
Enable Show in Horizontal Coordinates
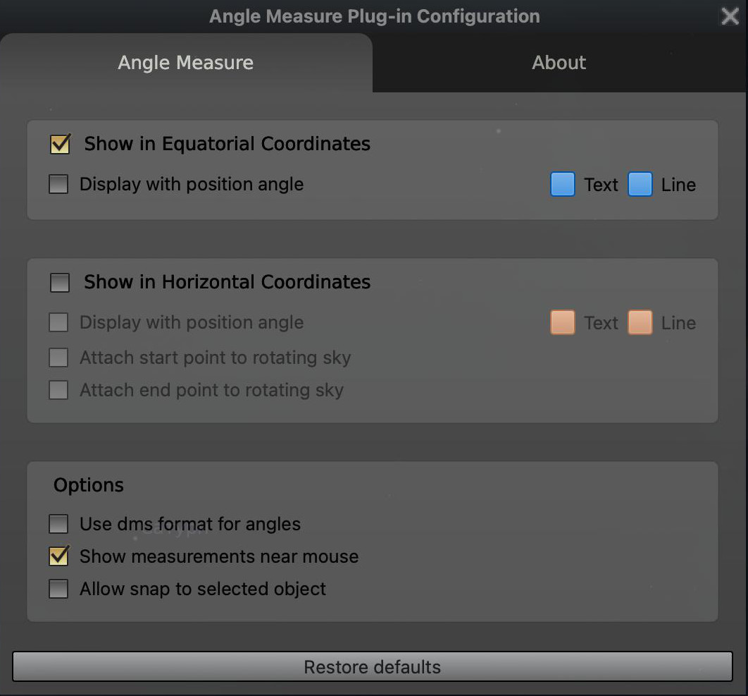61,282
